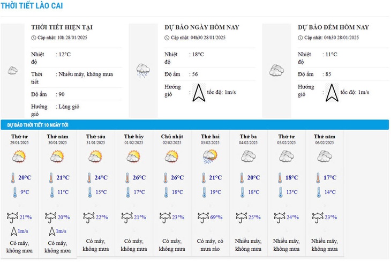Click tonight's temperature 11°C
Viewport: 391px width, 262px height.
coord(332,55)
